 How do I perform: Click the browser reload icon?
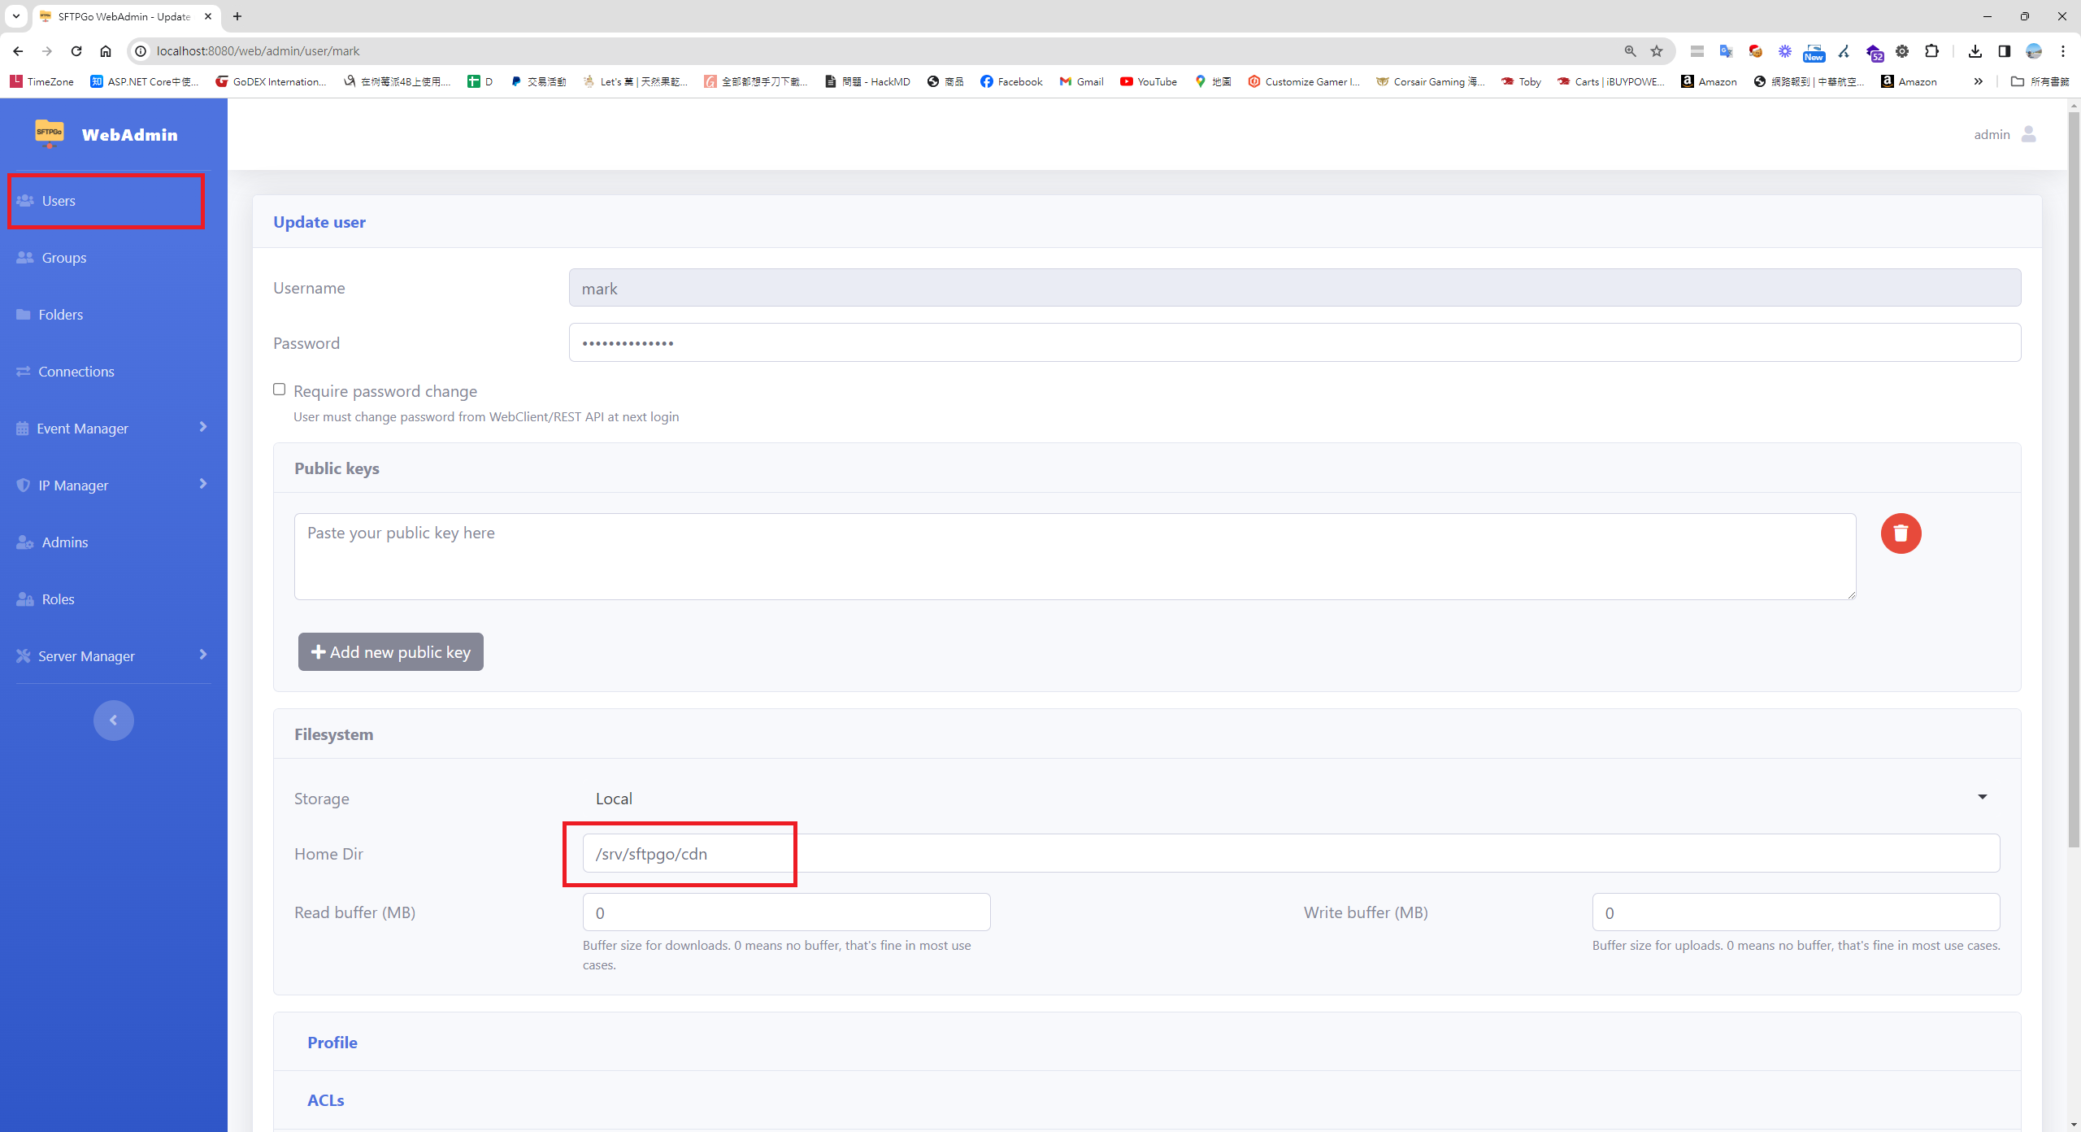(x=76, y=51)
